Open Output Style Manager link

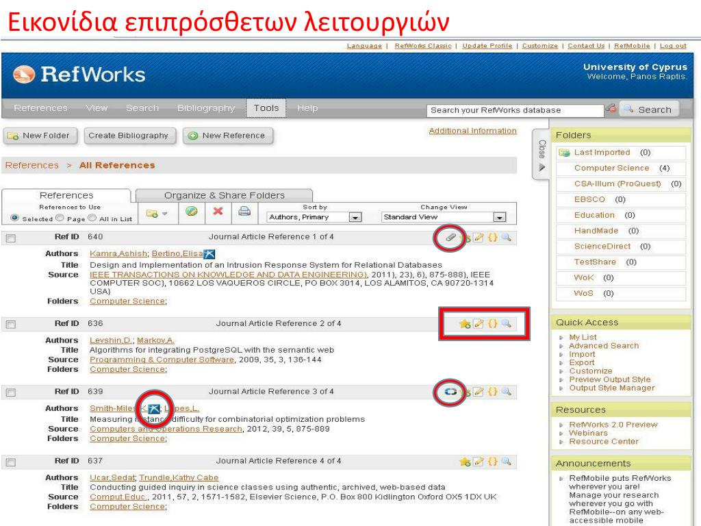pos(611,388)
